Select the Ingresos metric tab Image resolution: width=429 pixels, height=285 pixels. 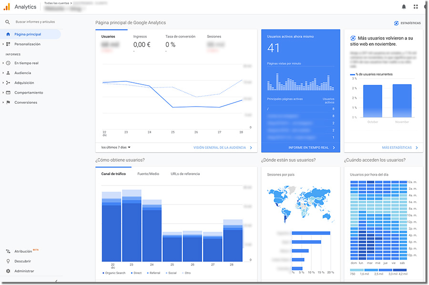pos(142,43)
